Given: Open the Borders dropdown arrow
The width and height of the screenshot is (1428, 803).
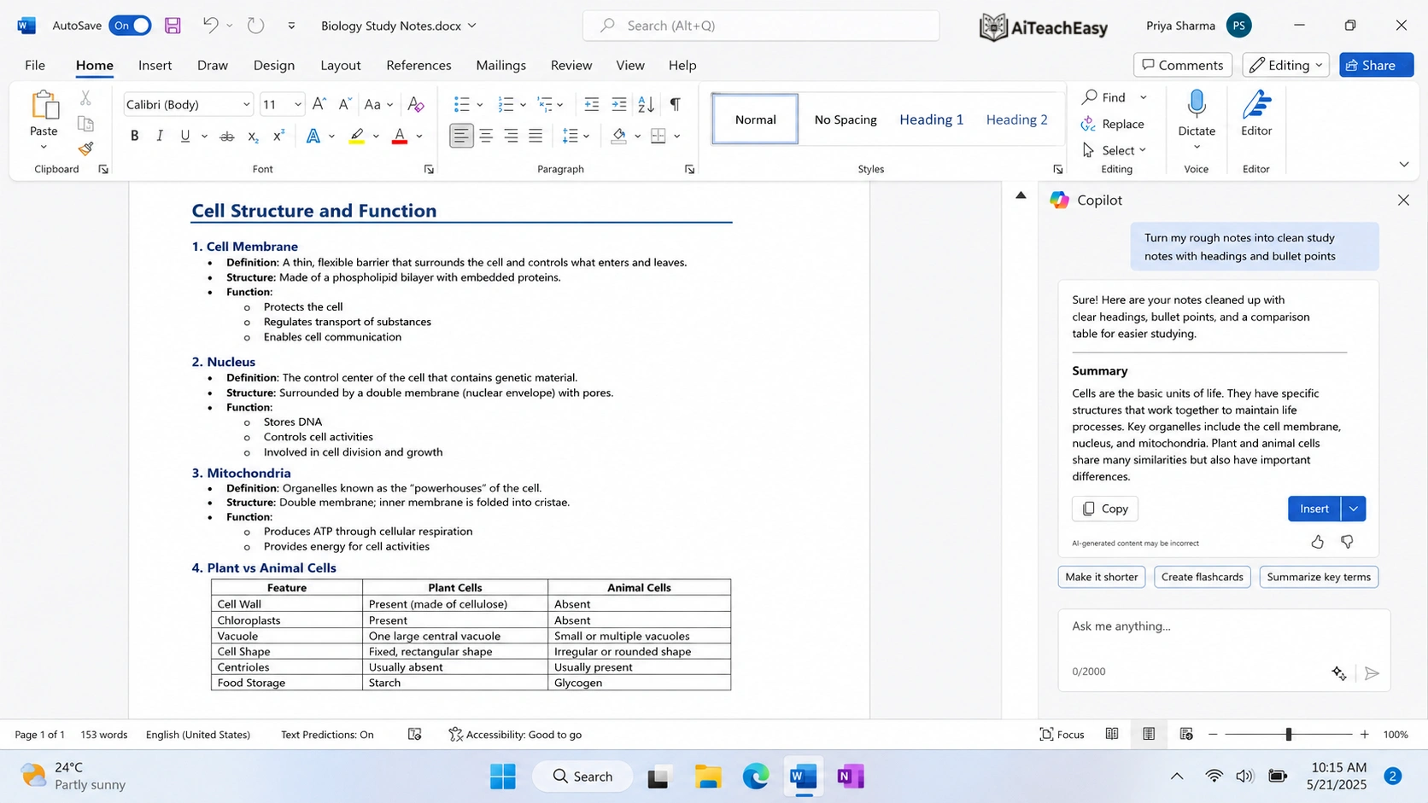Looking at the screenshot, I should point(676,137).
